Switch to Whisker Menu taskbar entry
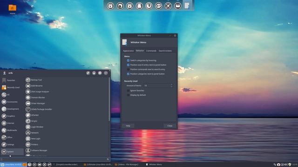The height and width of the screenshot is (167, 298). (x=154, y=165)
